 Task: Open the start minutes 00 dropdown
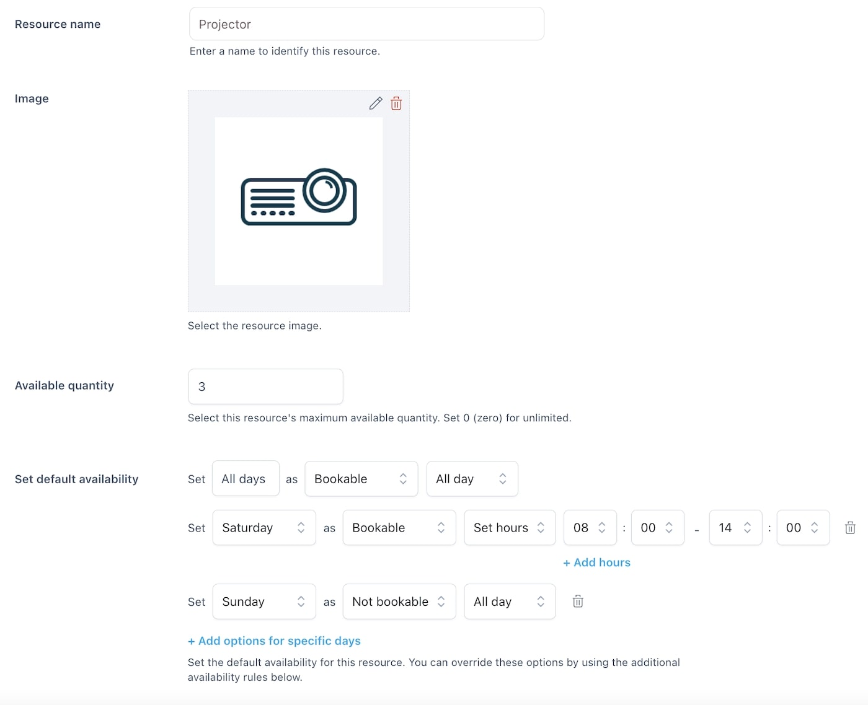[657, 528]
